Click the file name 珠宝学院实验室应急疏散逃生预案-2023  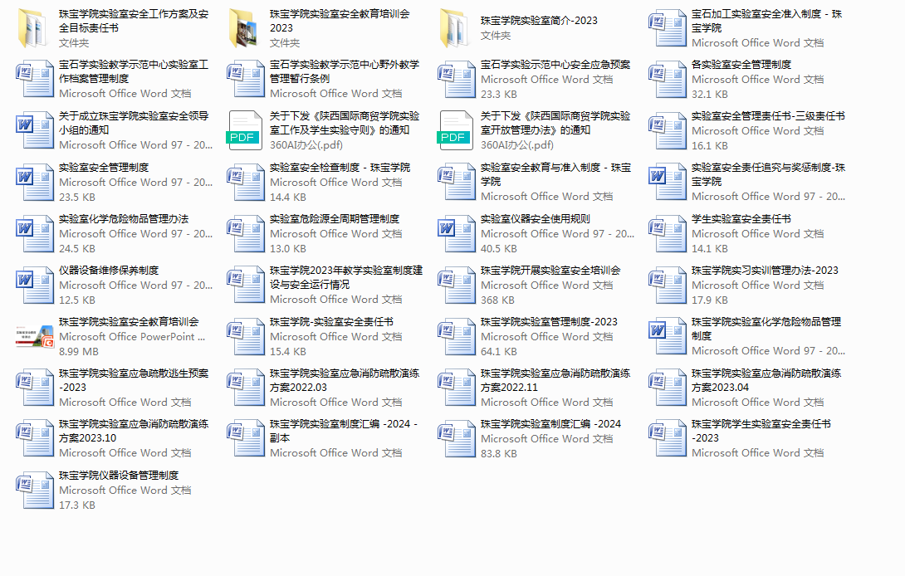point(134,380)
